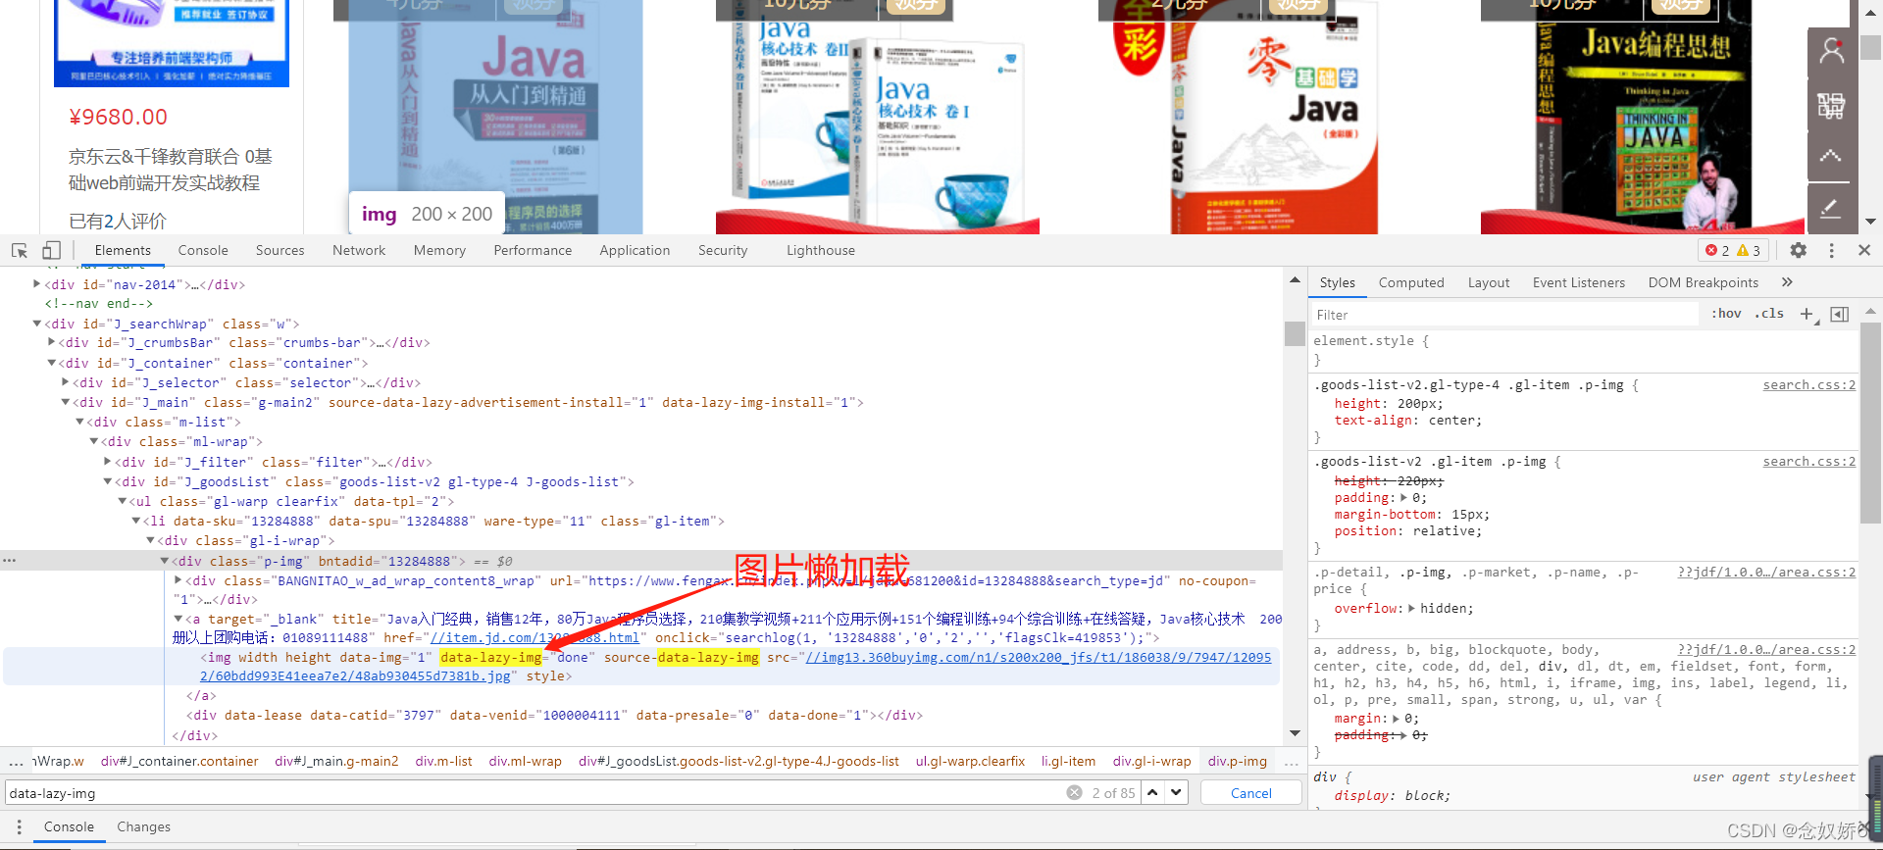1883x850 pixels.
Task: Click the data-lazy-img search input field
Action: (x=534, y=793)
